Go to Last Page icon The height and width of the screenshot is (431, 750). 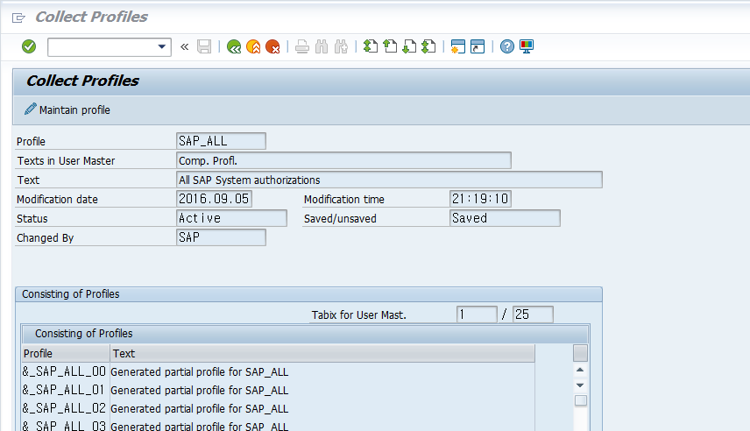(428, 46)
